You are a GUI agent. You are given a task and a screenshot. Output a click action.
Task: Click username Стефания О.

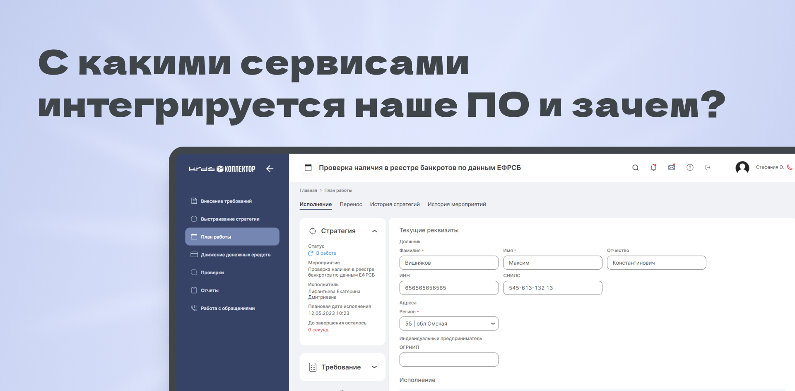pos(770,167)
